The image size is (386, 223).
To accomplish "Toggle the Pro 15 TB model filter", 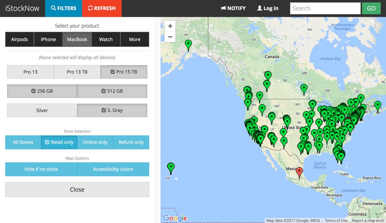I will (x=124, y=72).
